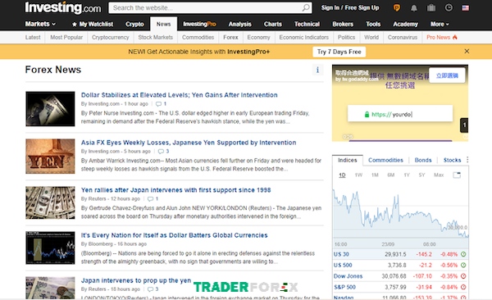Click the search magnifier icon
The image size is (492, 300).
tap(306, 8)
